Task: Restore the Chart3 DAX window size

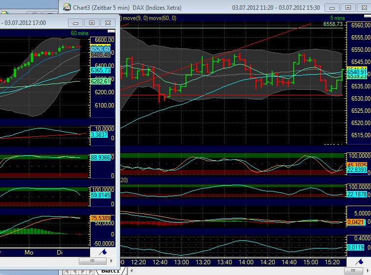Action: [348, 8]
